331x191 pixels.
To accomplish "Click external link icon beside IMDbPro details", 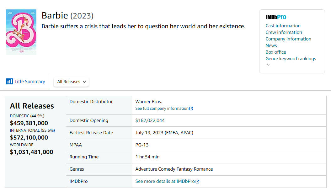I will pyautogui.click(x=197, y=182).
